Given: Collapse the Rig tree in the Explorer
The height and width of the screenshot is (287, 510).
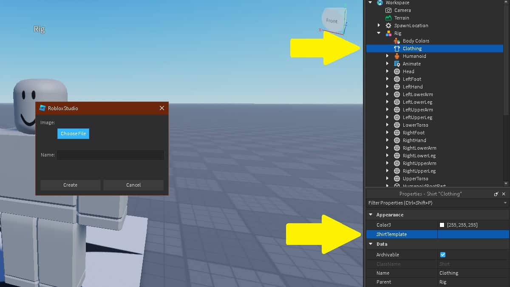Looking at the screenshot, I should (378, 33).
